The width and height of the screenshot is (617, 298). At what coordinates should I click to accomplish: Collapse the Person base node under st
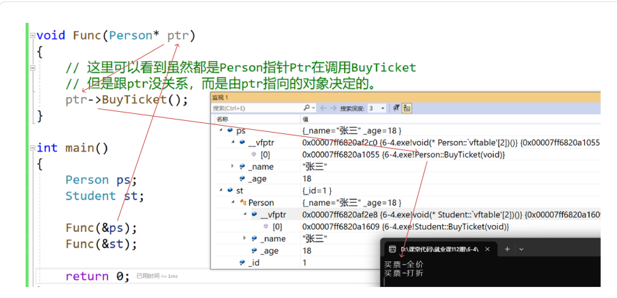point(233,203)
